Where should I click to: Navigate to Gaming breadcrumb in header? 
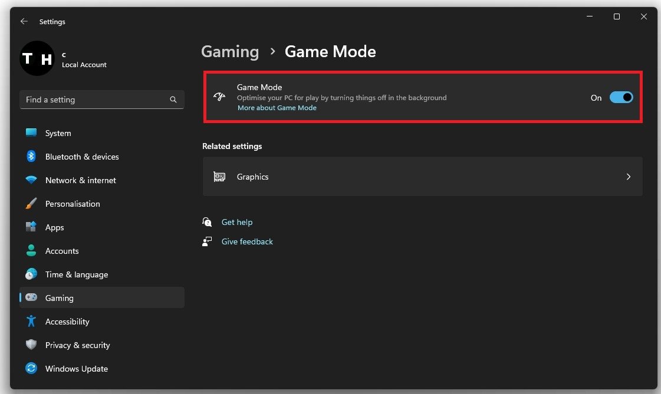[x=230, y=52]
